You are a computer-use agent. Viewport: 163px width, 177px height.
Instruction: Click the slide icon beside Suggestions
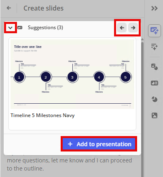[20, 28]
